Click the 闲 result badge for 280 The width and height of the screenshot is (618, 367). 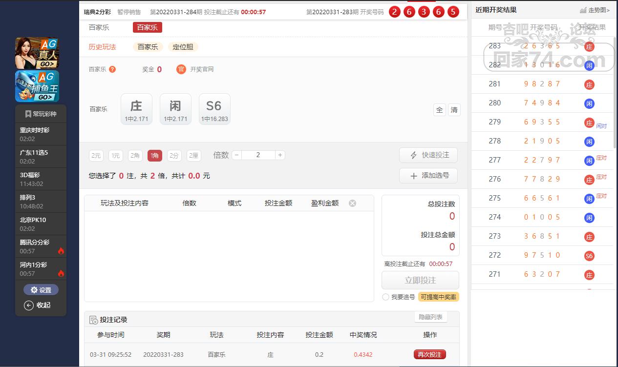[x=590, y=103]
